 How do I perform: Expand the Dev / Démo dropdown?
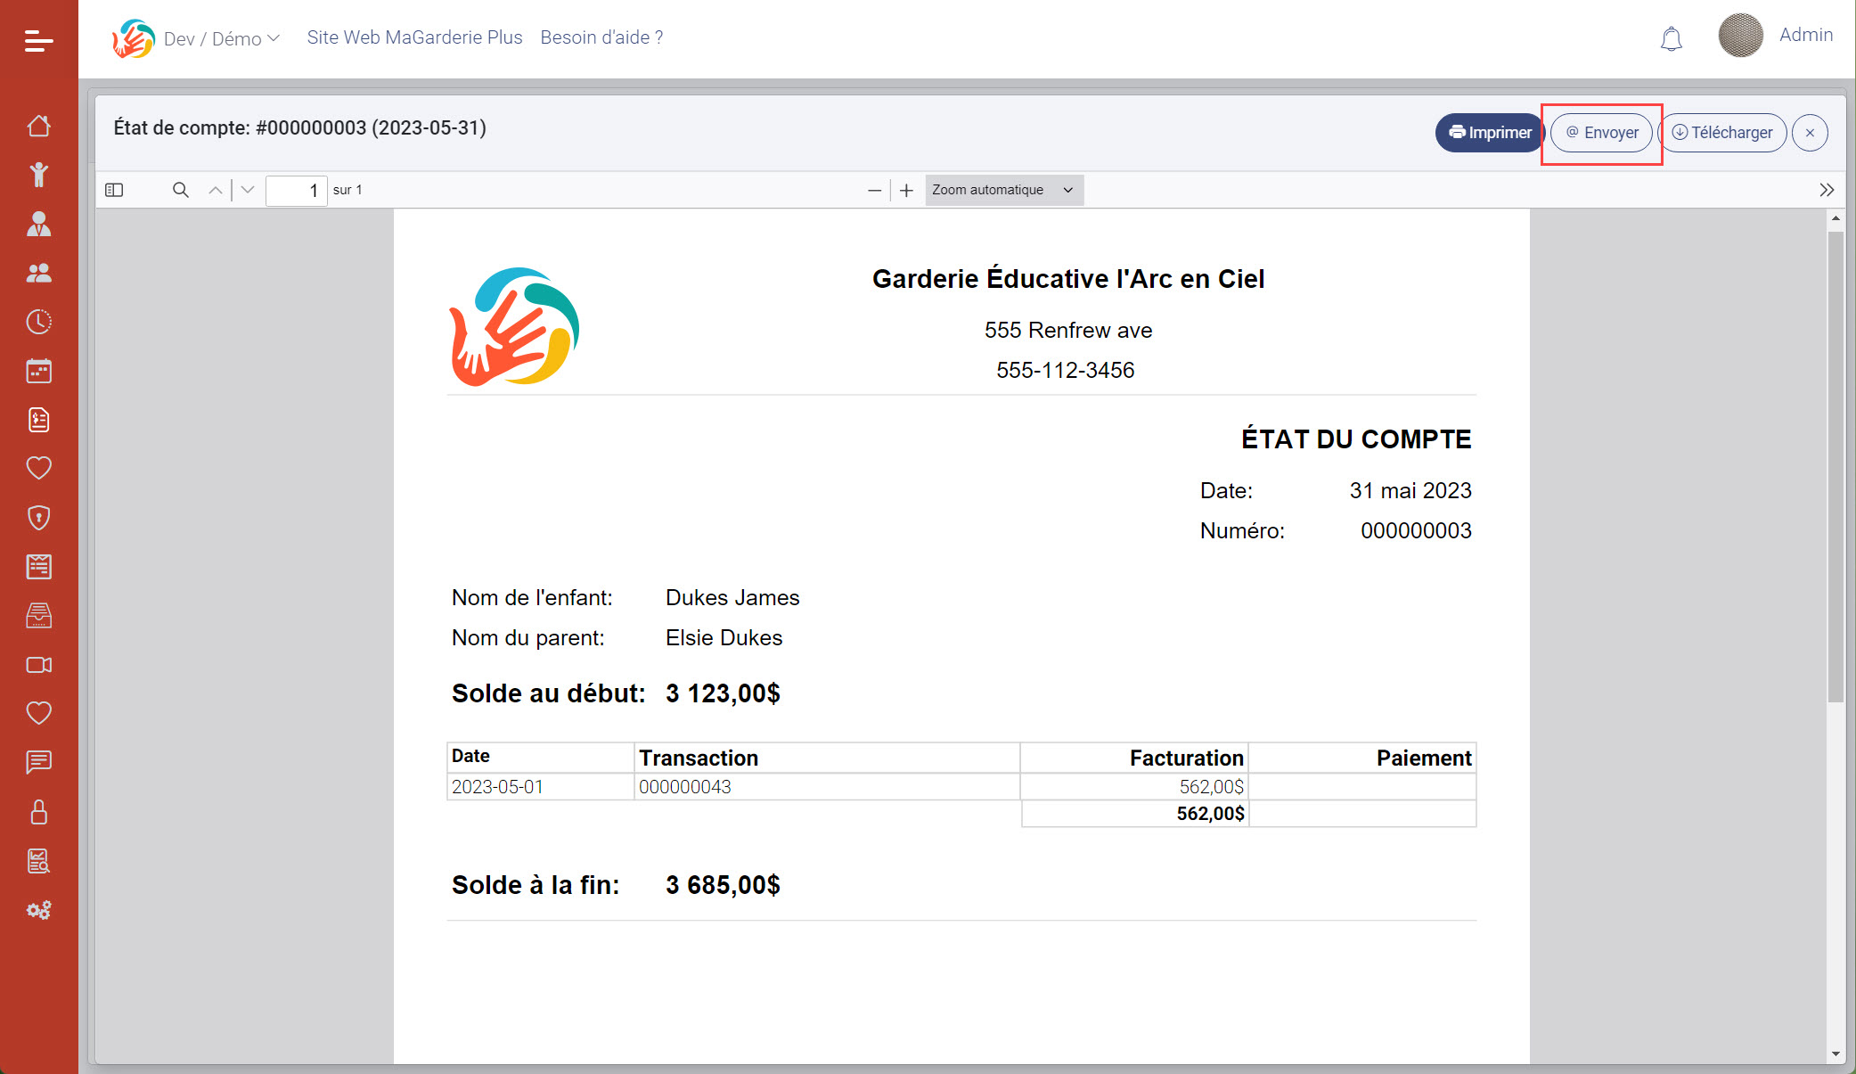coord(221,38)
